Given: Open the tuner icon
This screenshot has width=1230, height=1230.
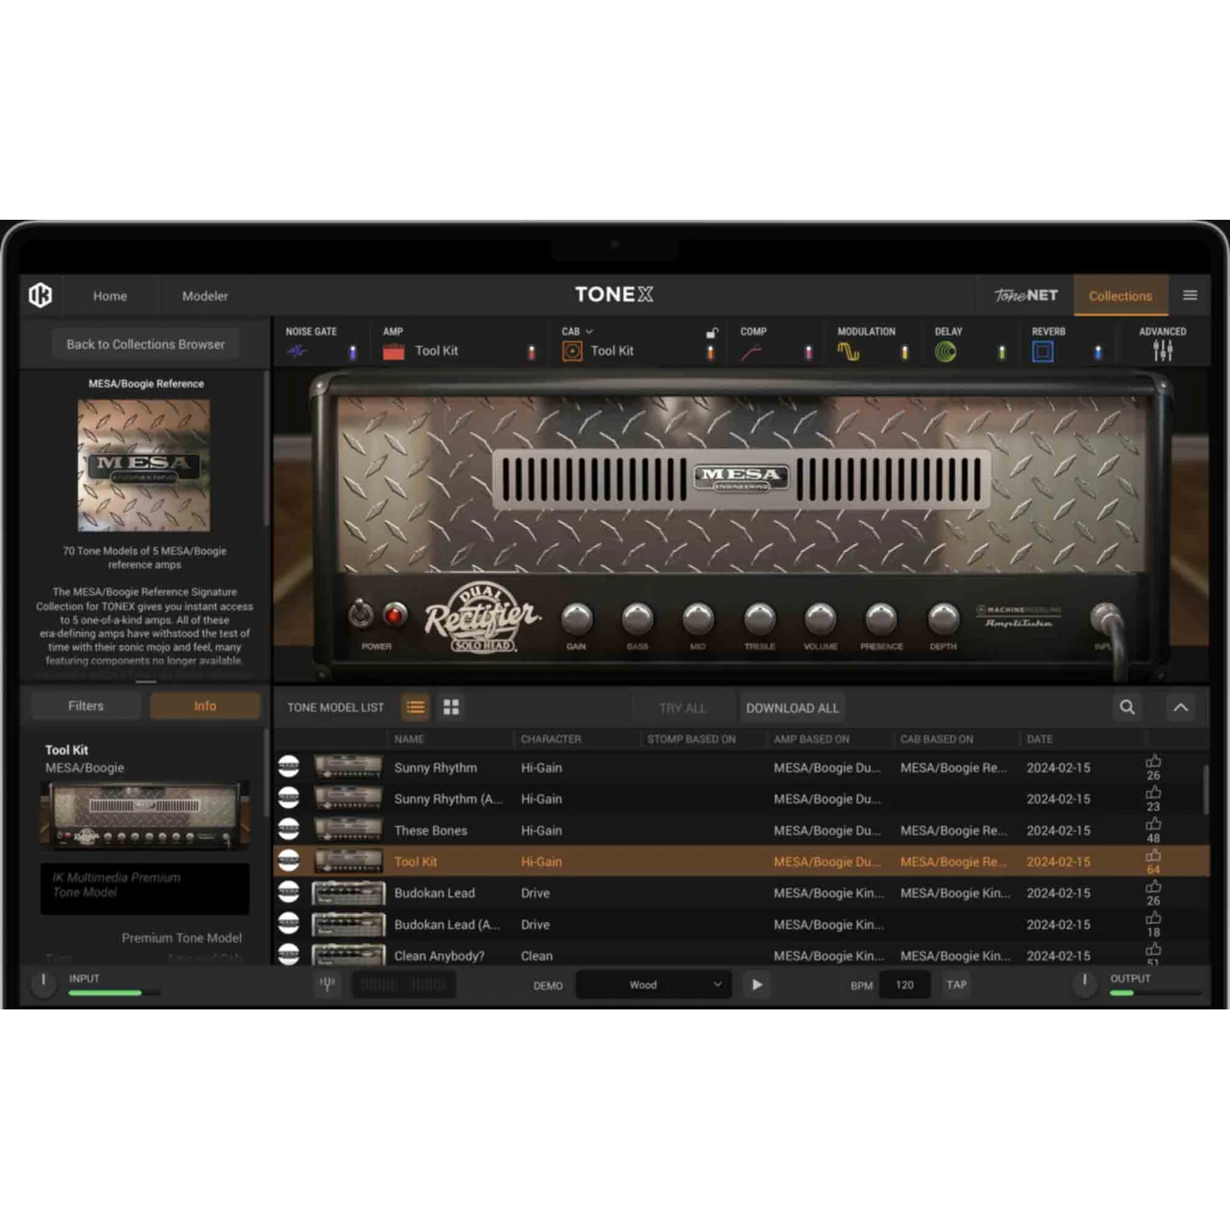Looking at the screenshot, I should (327, 984).
